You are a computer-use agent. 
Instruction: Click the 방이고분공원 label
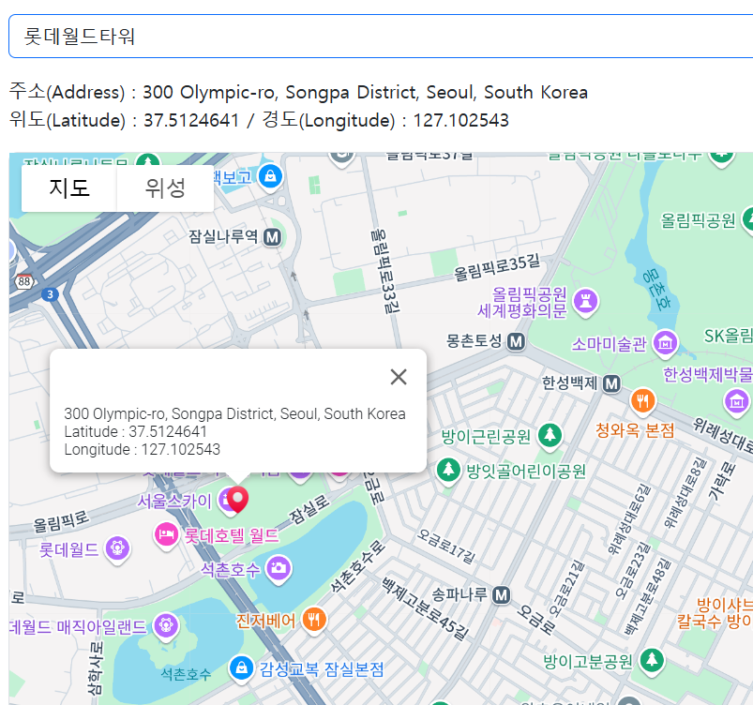(x=588, y=662)
